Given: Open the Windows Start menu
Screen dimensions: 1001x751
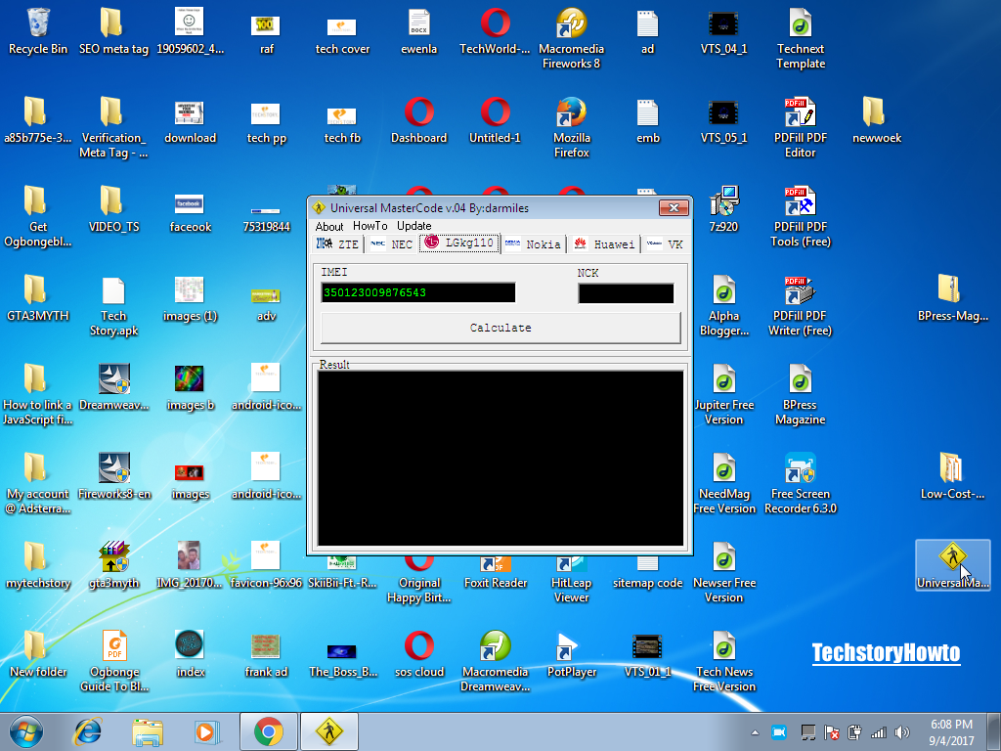Looking at the screenshot, I should pos(26,731).
